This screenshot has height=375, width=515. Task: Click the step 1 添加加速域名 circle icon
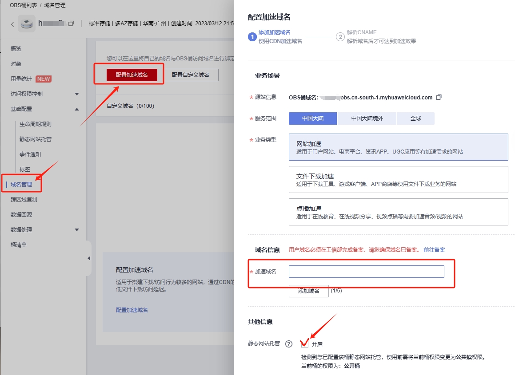point(252,37)
